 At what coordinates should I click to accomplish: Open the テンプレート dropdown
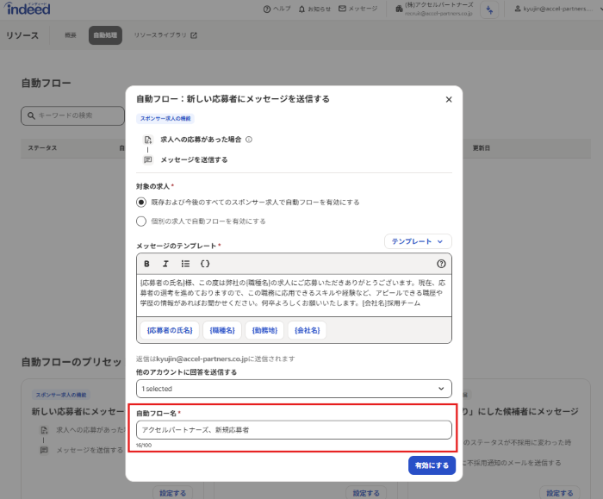(418, 242)
